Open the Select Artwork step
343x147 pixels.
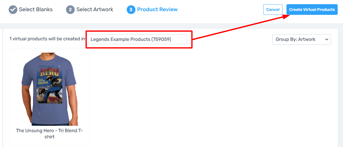click(x=95, y=10)
